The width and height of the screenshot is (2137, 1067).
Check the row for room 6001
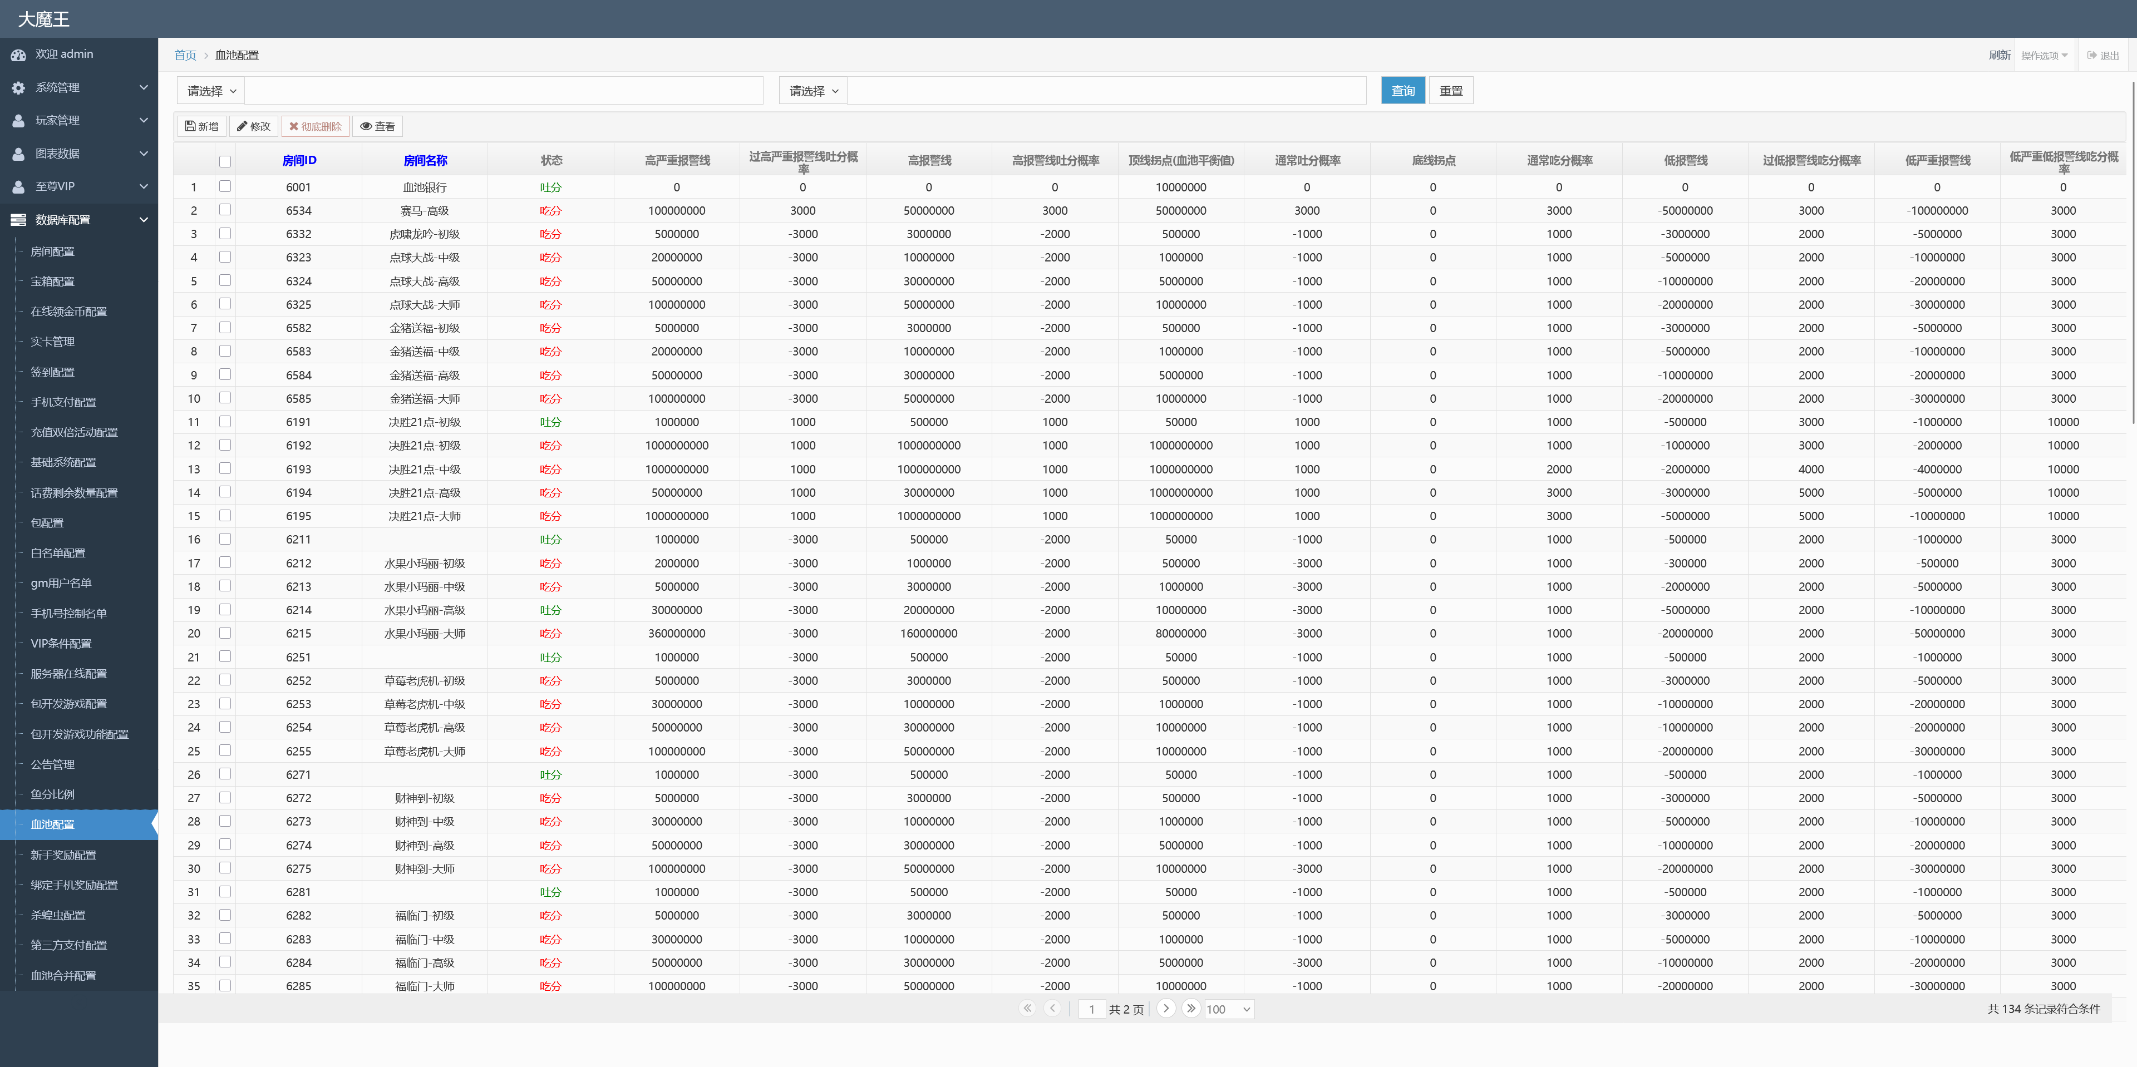click(x=225, y=186)
